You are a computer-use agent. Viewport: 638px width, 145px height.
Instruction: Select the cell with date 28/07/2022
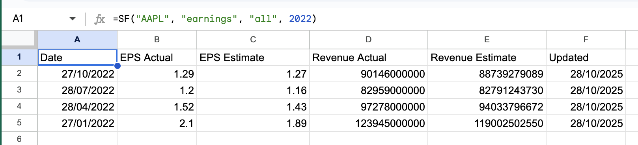[x=77, y=90]
